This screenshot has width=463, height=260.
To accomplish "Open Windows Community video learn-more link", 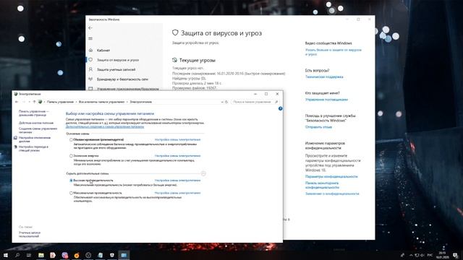I will pos(334,52).
